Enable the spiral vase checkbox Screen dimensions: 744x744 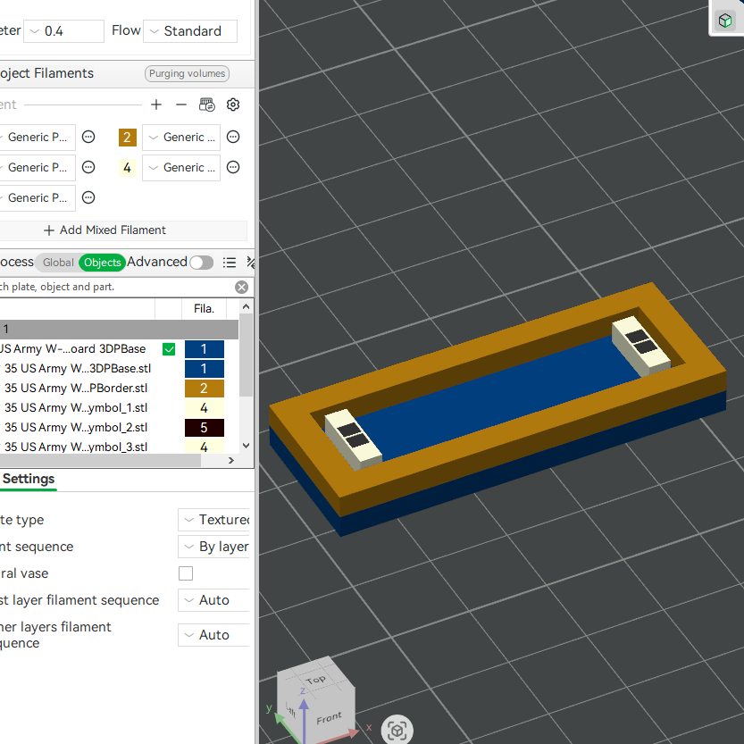coord(186,573)
